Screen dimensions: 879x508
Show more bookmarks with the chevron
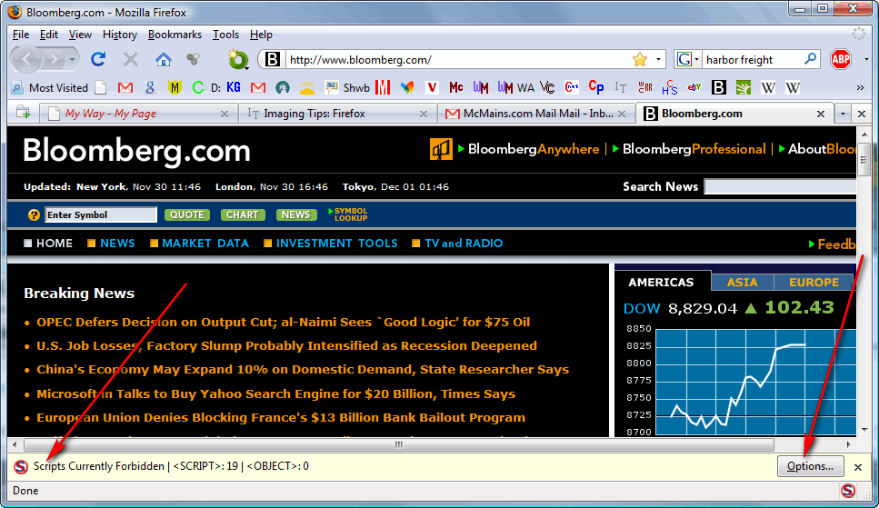pos(860,87)
